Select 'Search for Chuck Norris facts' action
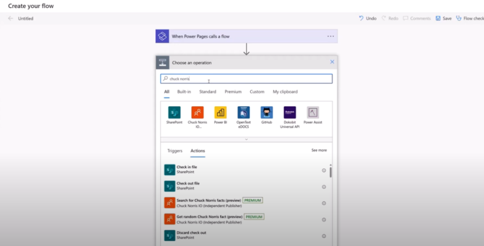 tap(245, 203)
